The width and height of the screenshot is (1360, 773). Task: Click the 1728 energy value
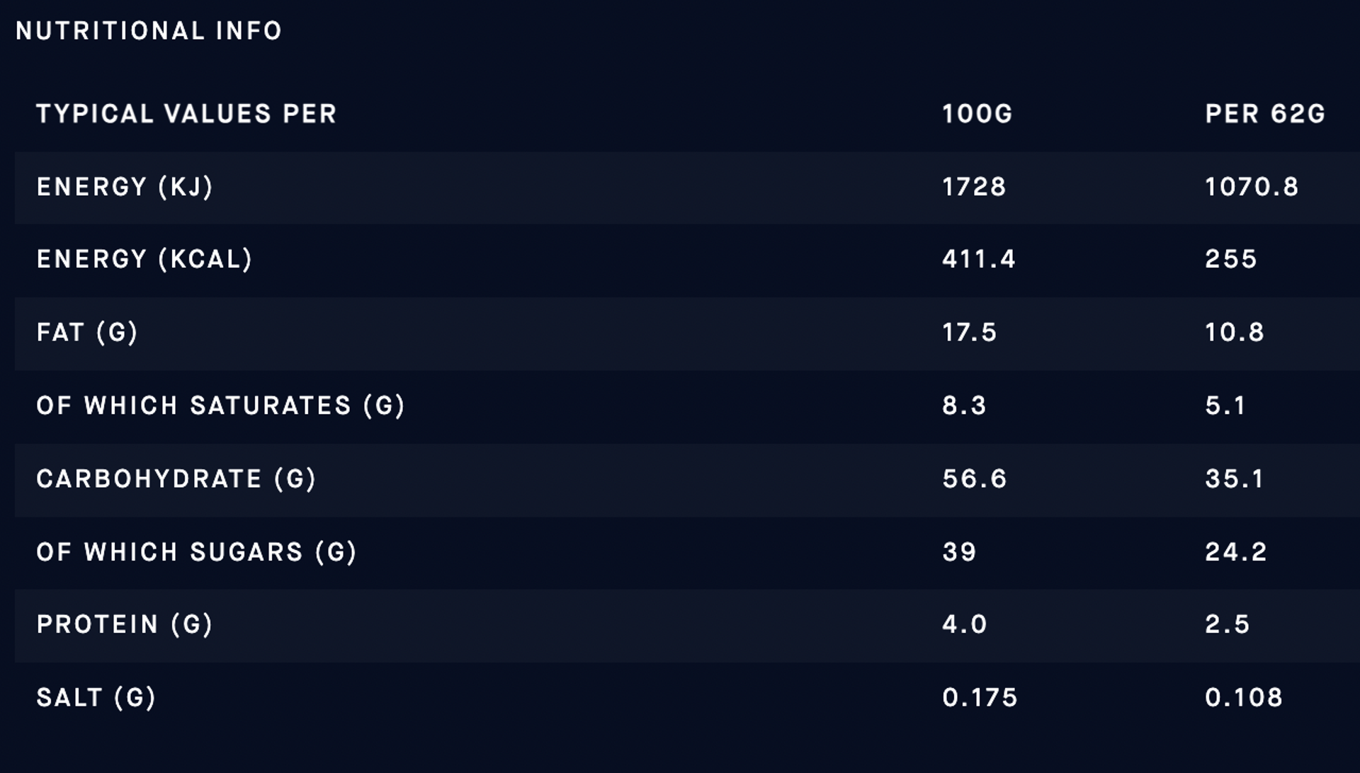click(x=974, y=187)
